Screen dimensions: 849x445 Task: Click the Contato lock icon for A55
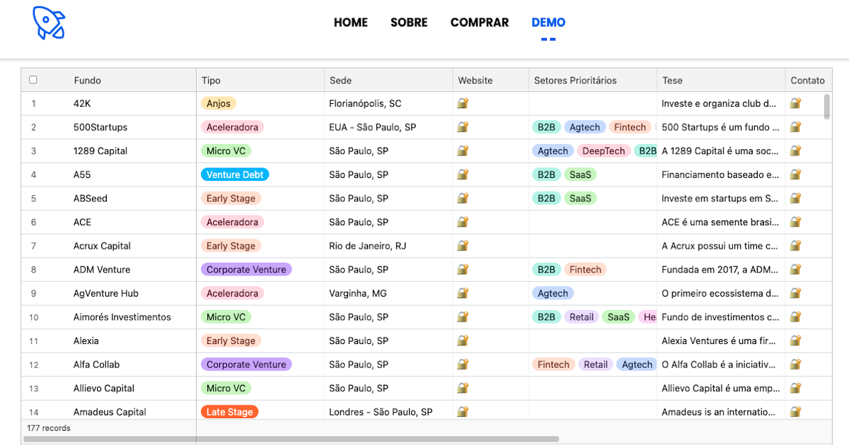click(x=795, y=174)
